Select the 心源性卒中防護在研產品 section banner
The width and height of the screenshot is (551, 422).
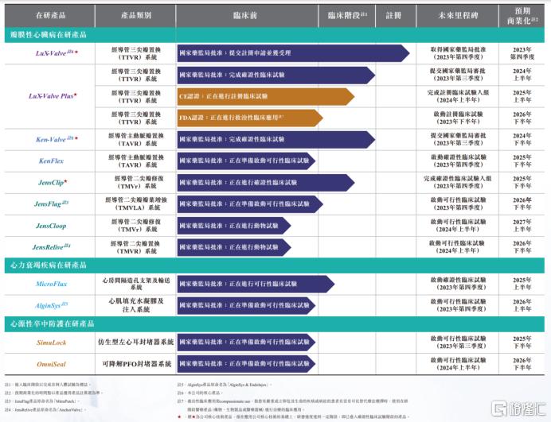coord(275,323)
